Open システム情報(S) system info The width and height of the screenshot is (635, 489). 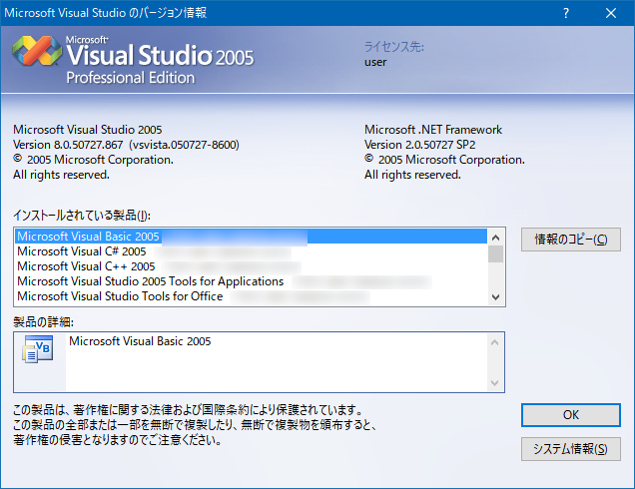tap(571, 449)
